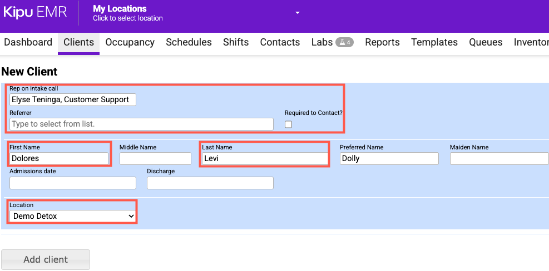The image size is (549, 271).
Task: Click the Kipu EMR logo
Action: click(x=34, y=12)
